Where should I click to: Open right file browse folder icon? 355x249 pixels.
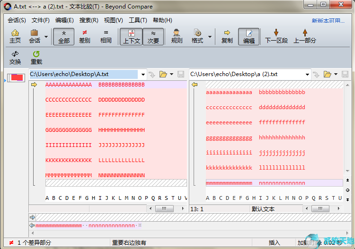(328, 74)
